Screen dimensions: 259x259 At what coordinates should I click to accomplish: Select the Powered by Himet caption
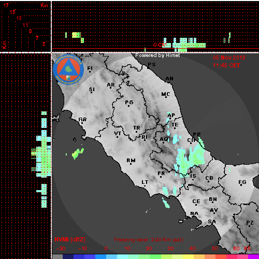(x=157, y=55)
